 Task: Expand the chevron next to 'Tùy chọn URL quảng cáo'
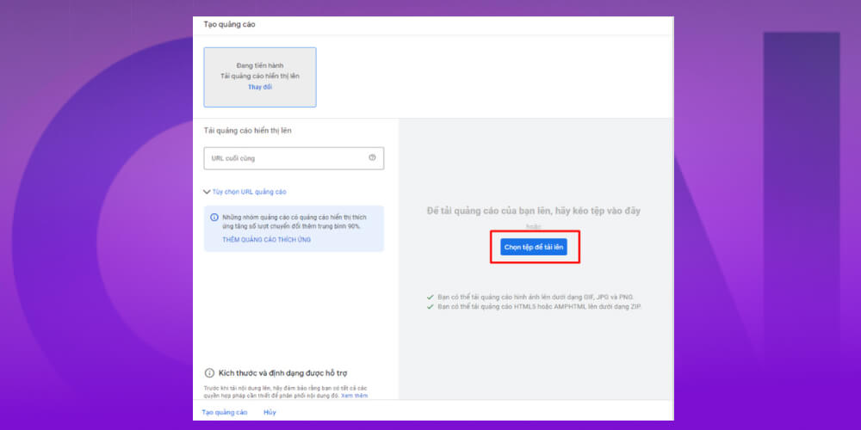click(207, 192)
